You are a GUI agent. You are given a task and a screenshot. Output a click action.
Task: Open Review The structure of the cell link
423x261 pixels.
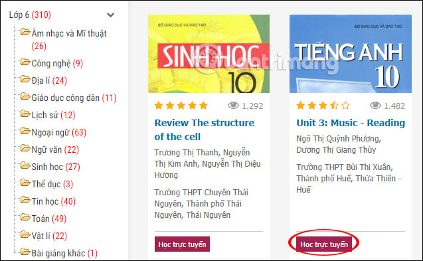pyautogui.click(x=205, y=130)
